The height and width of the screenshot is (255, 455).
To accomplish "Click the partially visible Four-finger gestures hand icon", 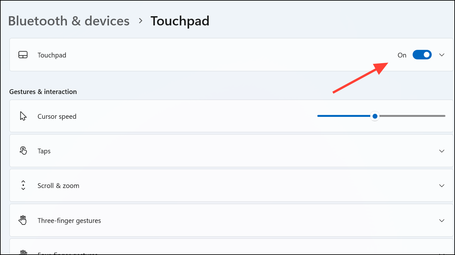I will (x=23, y=253).
